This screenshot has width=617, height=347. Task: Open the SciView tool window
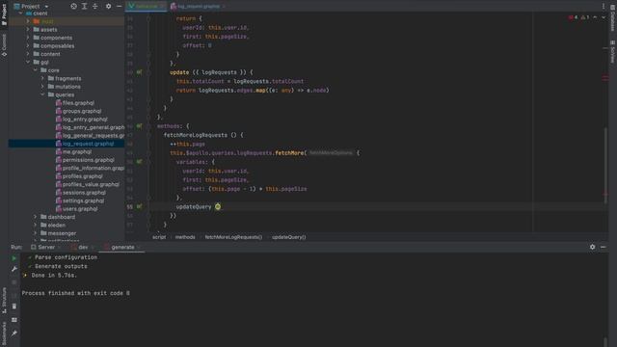(x=613, y=51)
